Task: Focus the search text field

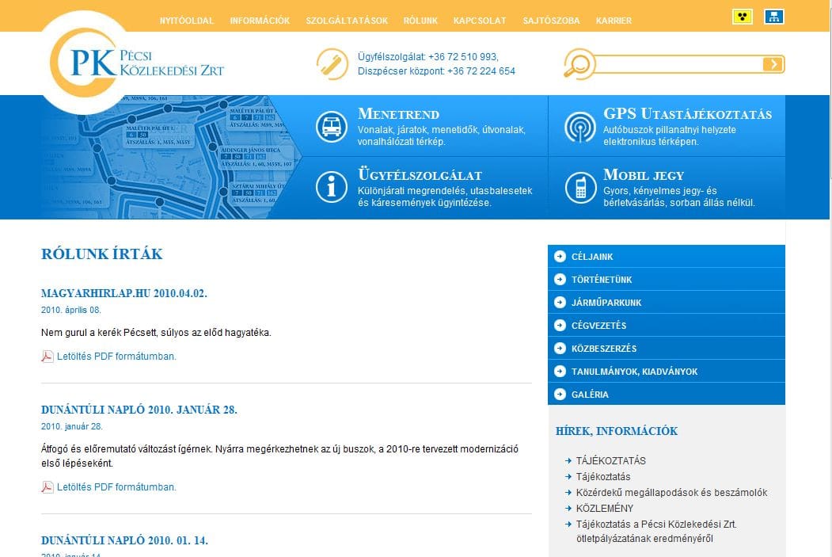Action: pyautogui.click(x=678, y=64)
